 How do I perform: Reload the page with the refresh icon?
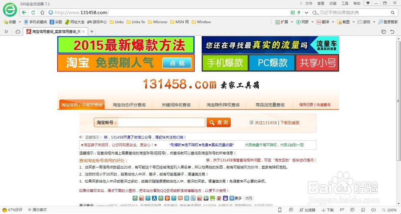(x=33, y=12)
